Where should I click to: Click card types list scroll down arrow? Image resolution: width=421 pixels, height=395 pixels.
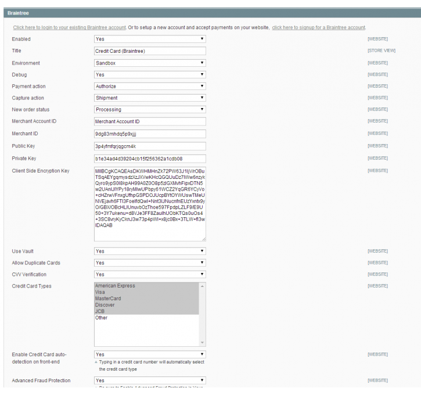(202, 342)
